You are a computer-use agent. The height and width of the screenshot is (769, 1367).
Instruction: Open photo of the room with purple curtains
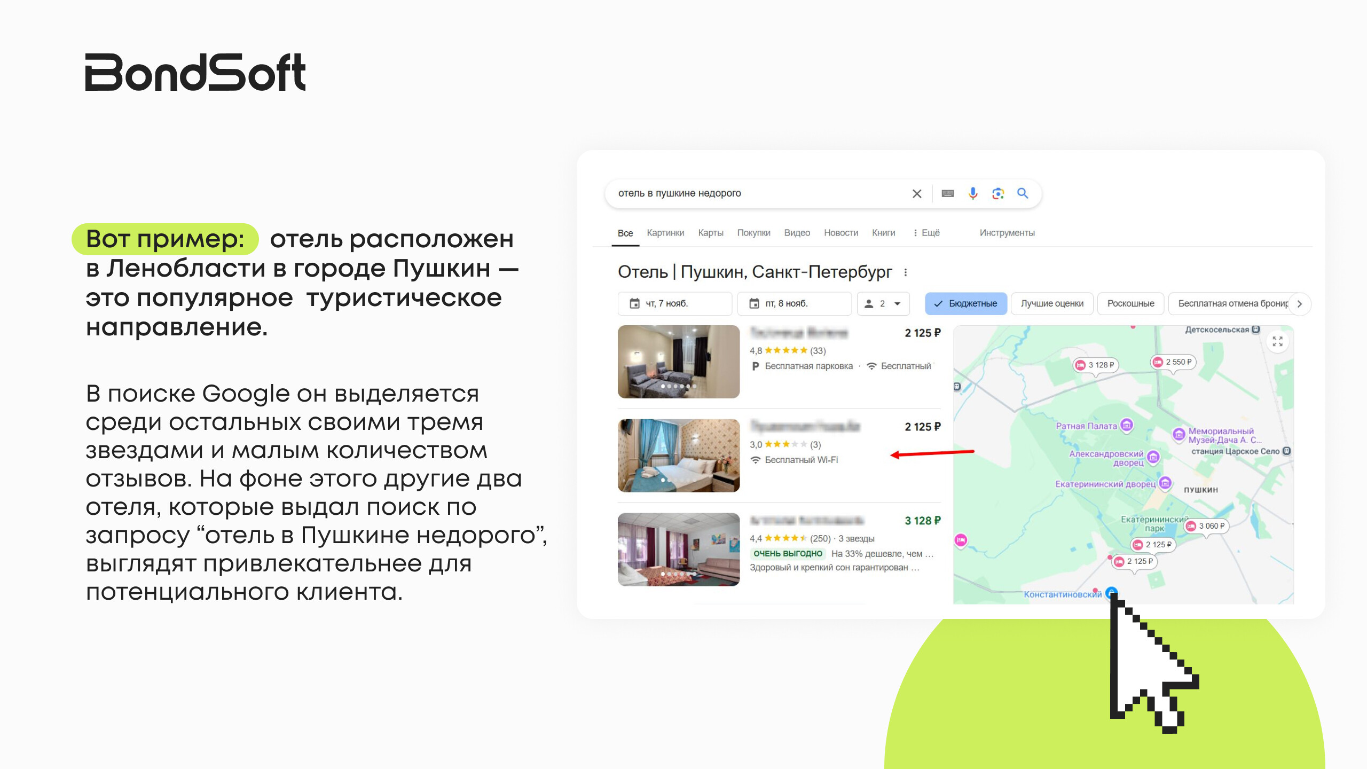[x=679, y=550]
